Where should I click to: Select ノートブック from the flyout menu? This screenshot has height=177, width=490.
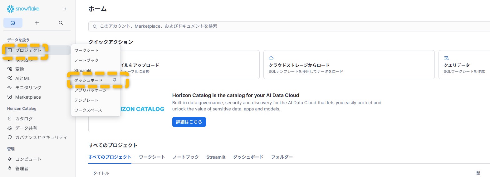86,60
